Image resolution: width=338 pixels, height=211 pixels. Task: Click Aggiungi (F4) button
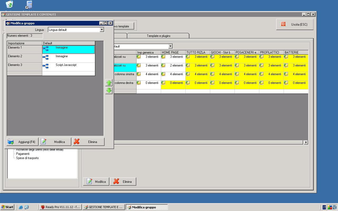23,142
